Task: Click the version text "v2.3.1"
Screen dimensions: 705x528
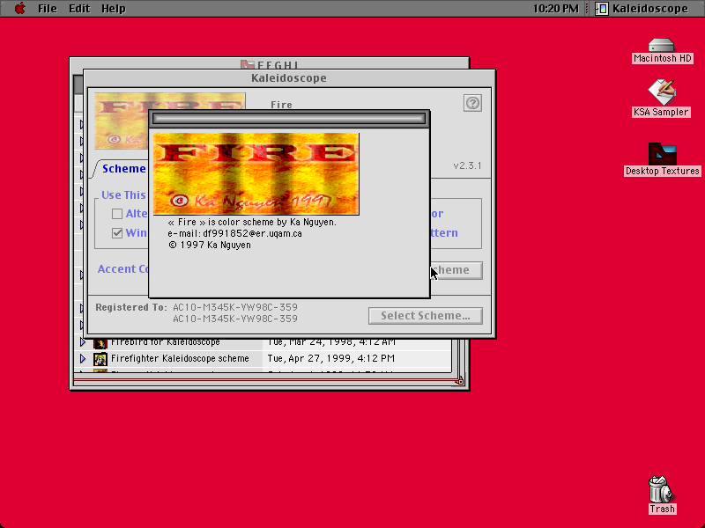Action: click(x=468, y=165)
